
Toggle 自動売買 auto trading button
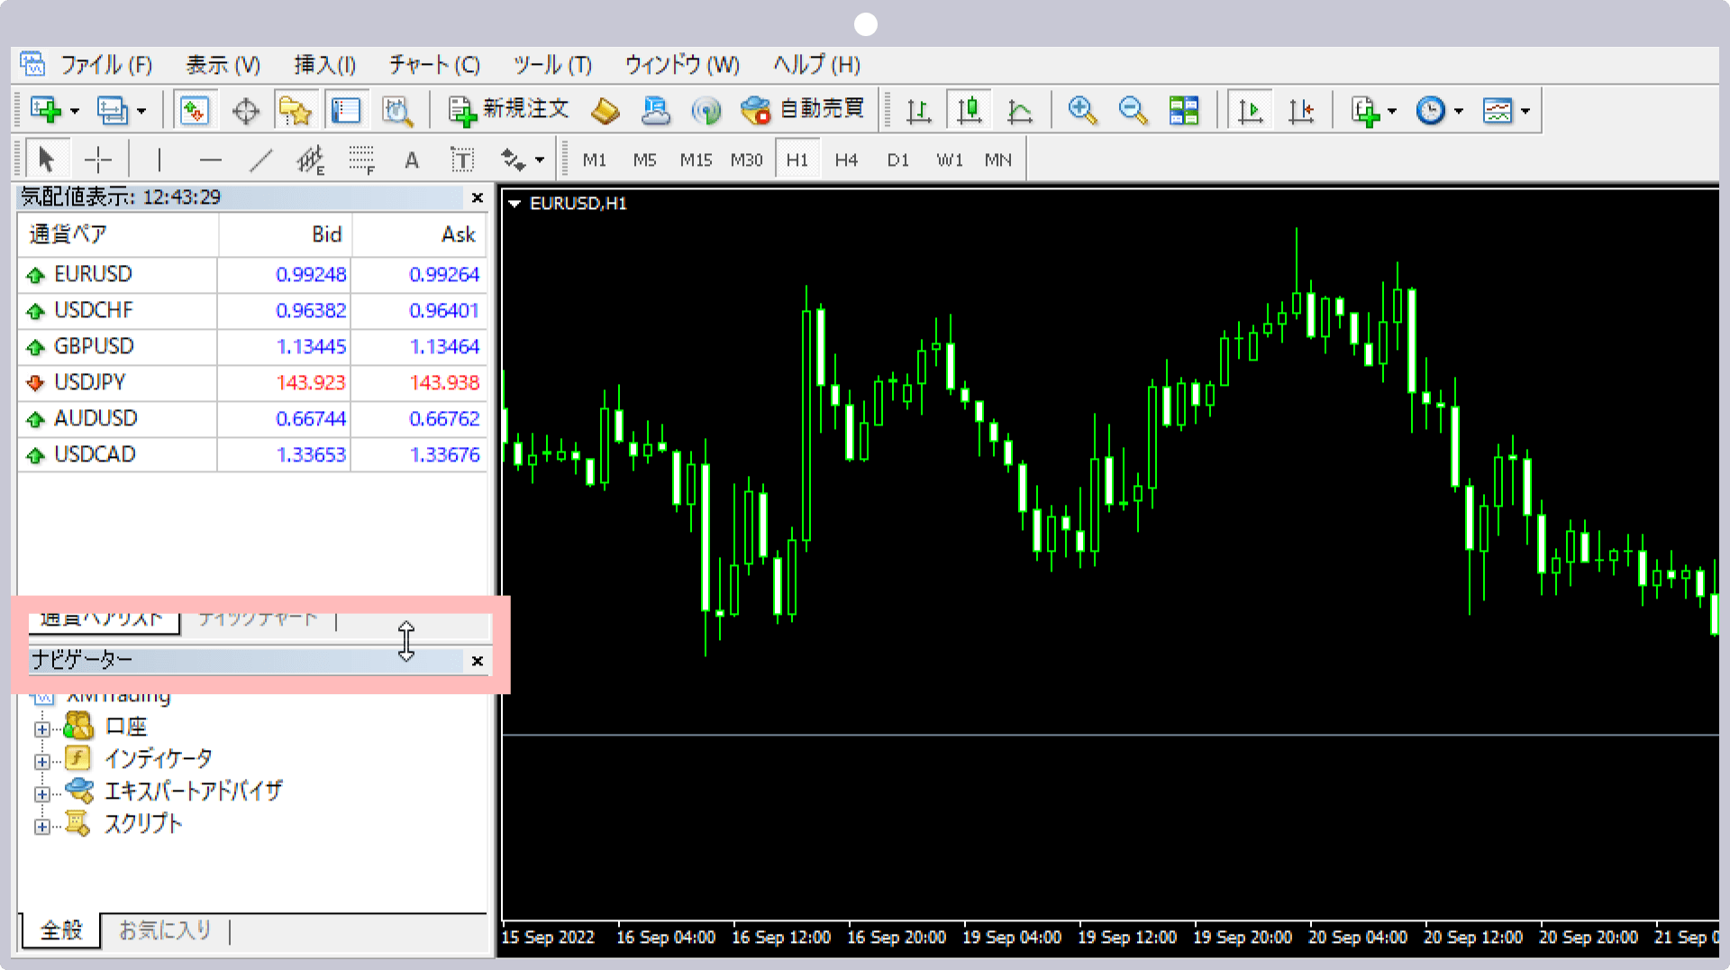tap(803, 110)
